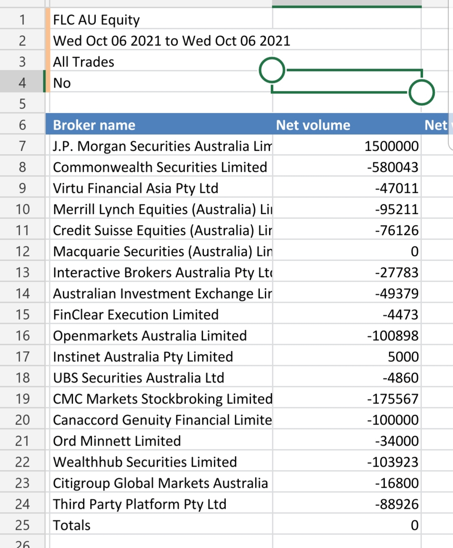Select the net volume value -16800

(347, 483)
